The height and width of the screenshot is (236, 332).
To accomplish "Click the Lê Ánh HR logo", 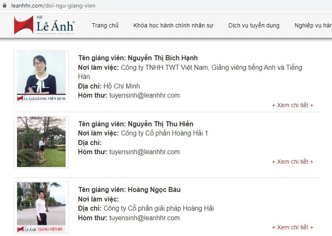I will pos(44,25).
